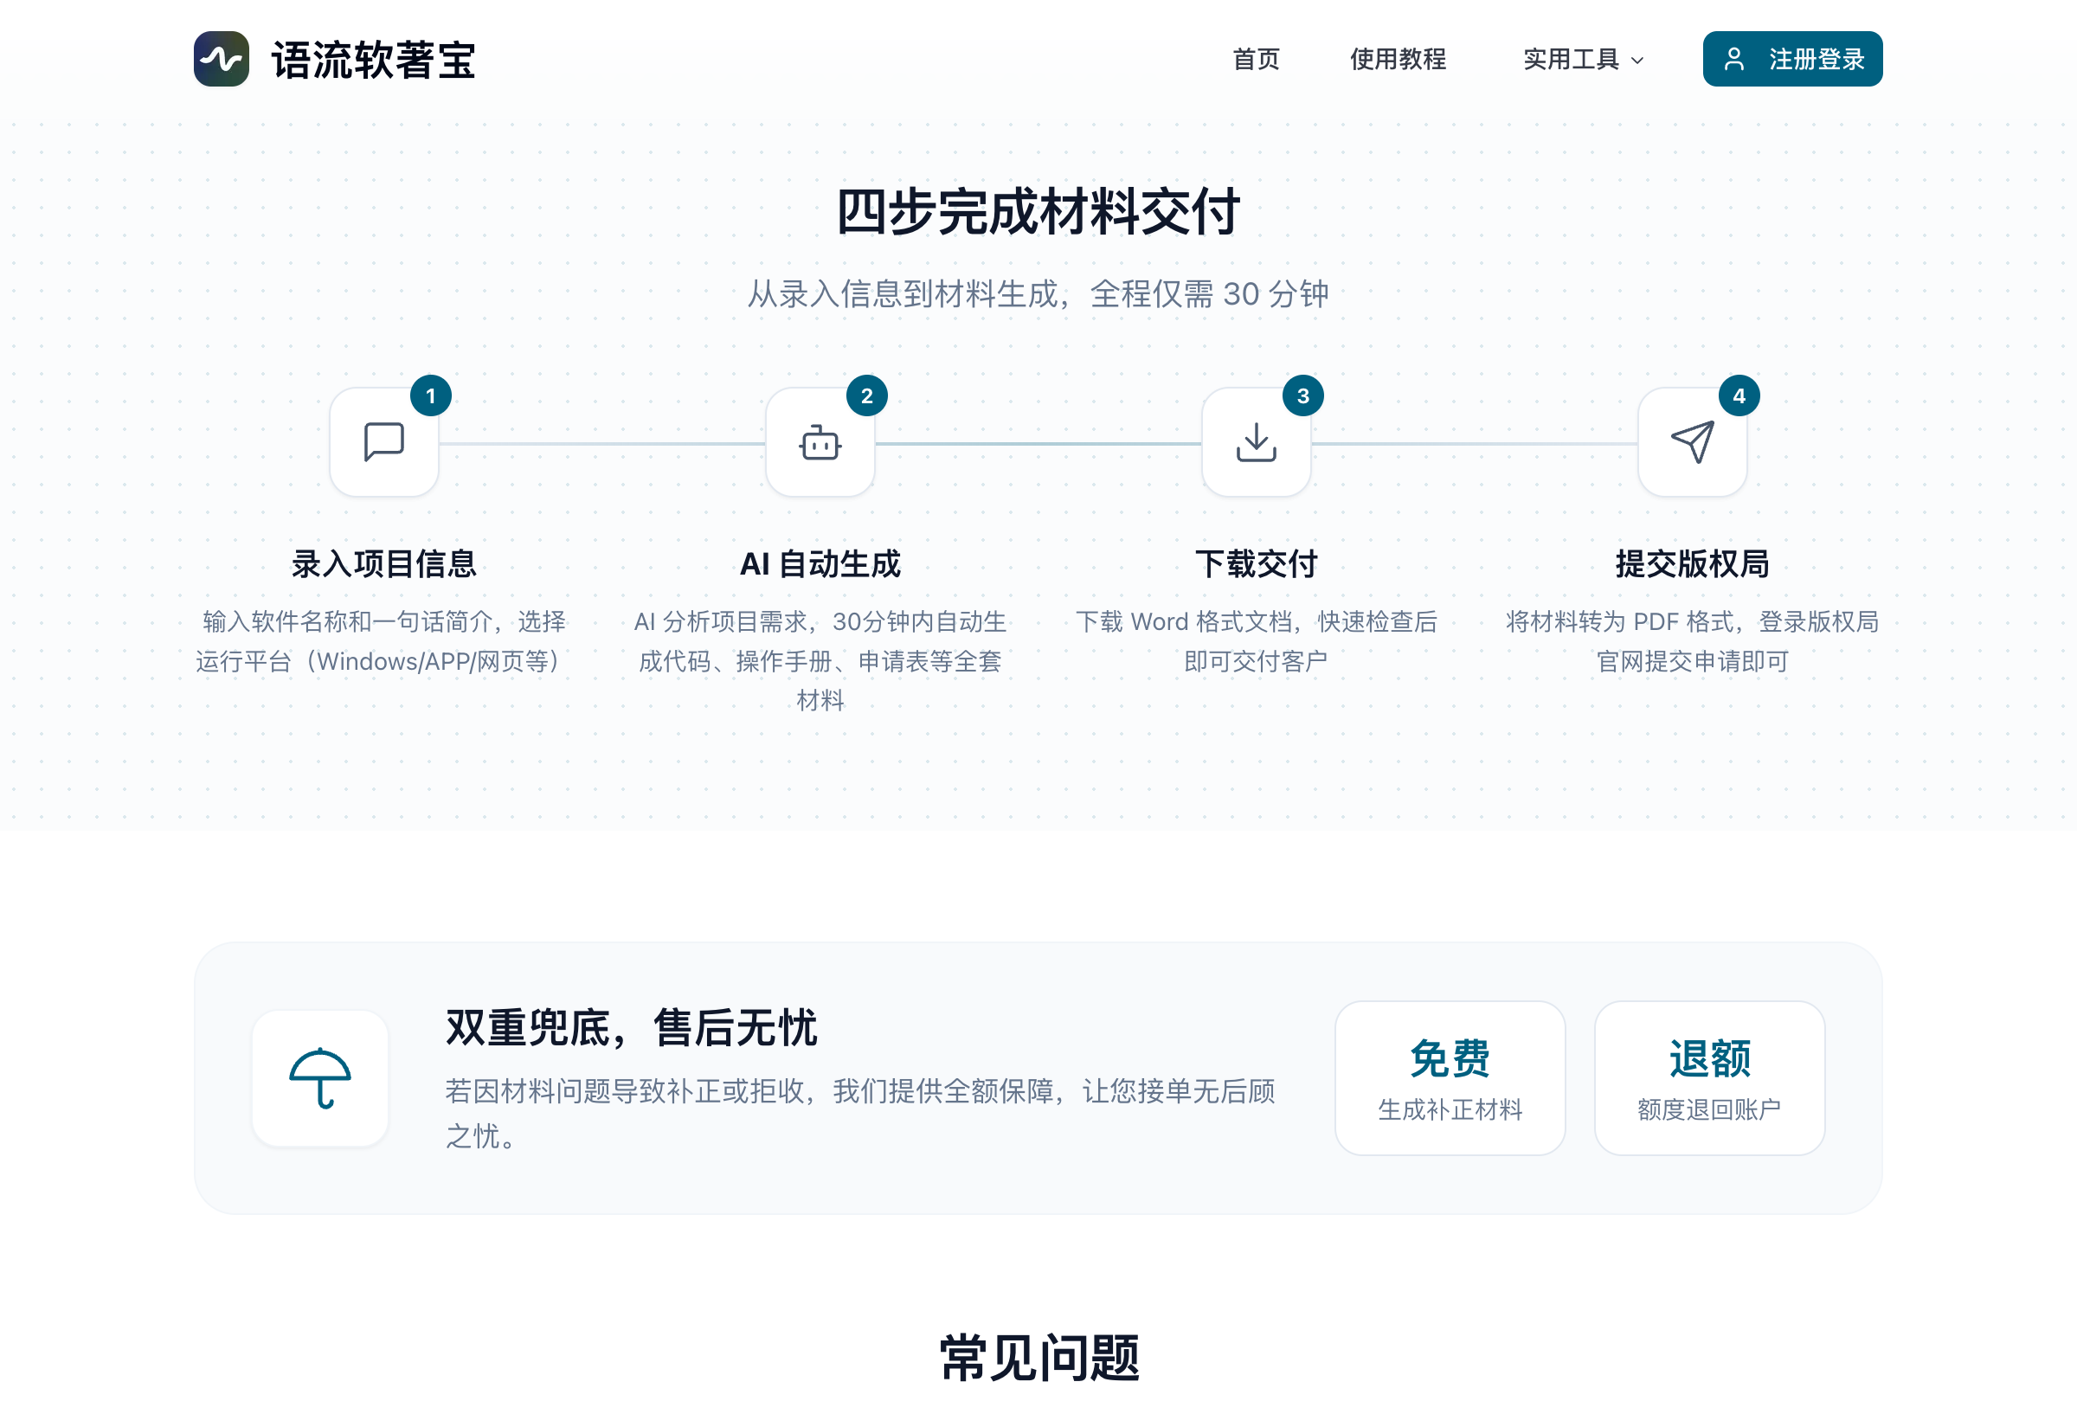Click the numbered badge 1 on first step
Image resolution: width=2077 pixels, height=1414 pixels.
[x=433, y=396]
